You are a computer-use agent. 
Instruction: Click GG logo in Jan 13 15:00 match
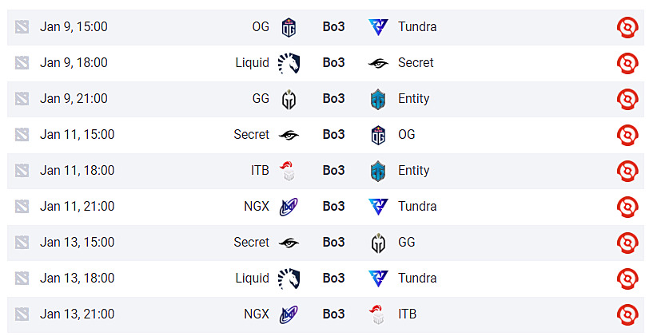[x=378, y=243]
